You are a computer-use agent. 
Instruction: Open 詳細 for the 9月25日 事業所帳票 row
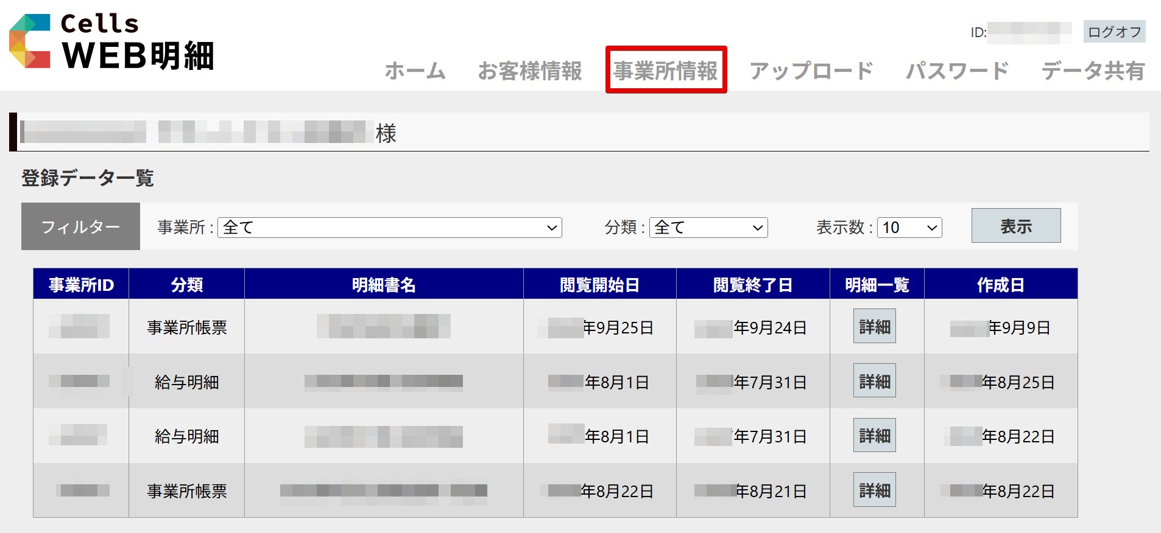point(874,327)
